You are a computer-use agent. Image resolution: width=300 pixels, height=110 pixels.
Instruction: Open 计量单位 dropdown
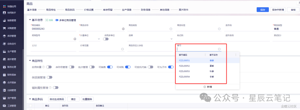[x=99, y=39]
